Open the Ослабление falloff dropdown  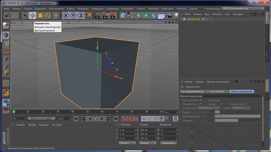pyautogui.click(x=209, y=108)
